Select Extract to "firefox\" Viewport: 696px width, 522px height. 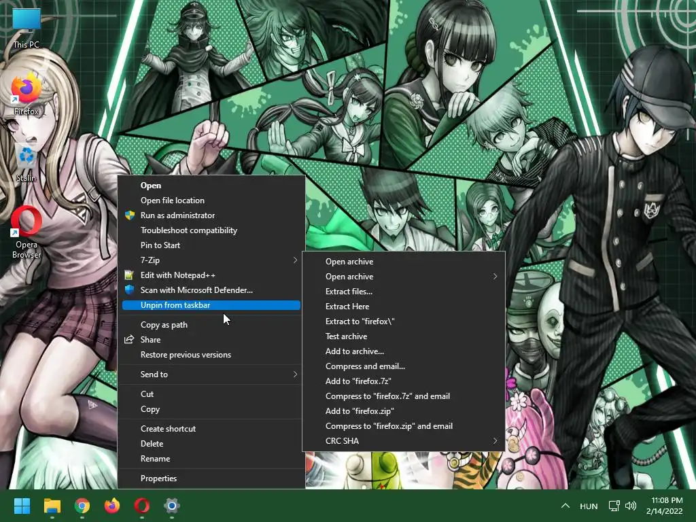pyautogui.click(x=404, y=321)
